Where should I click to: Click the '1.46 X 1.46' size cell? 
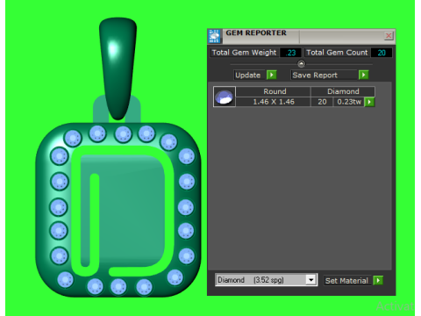click(274, 102)
